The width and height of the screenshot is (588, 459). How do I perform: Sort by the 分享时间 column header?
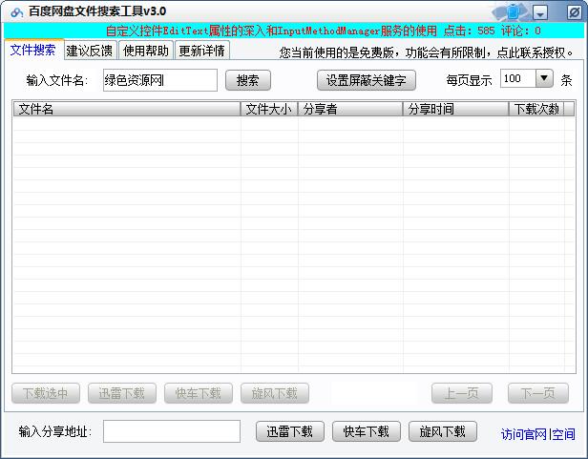455,109
